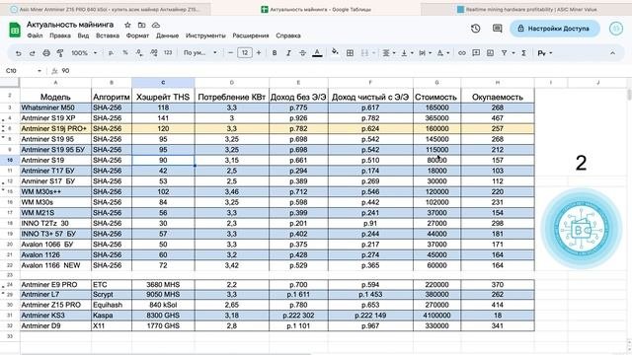The image size is (632, 355).
Task: Click Настройки Доступа share button
Action: (x=555, y=29)
